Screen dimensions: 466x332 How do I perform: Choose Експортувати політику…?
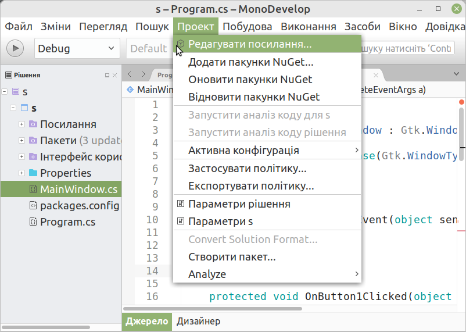pyautogui.click(x=267, y=186)
